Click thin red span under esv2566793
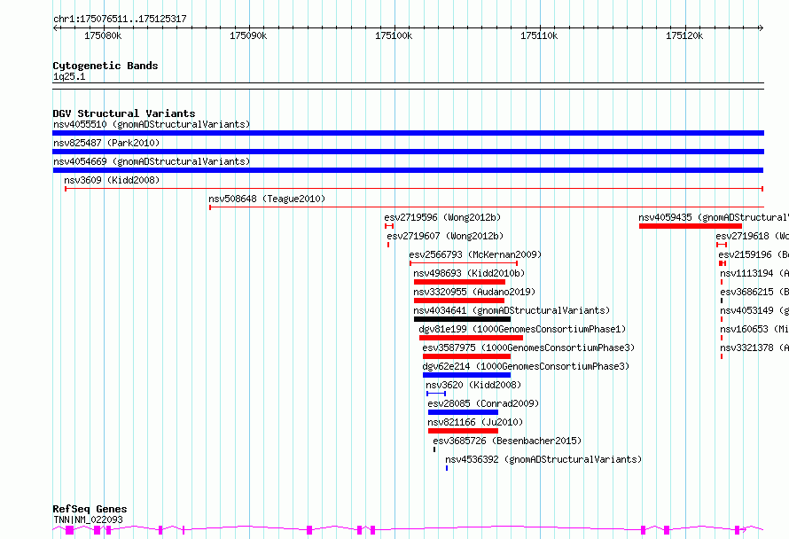The height and width of the screenshot is (539, 789). click(x=464, y=263)
